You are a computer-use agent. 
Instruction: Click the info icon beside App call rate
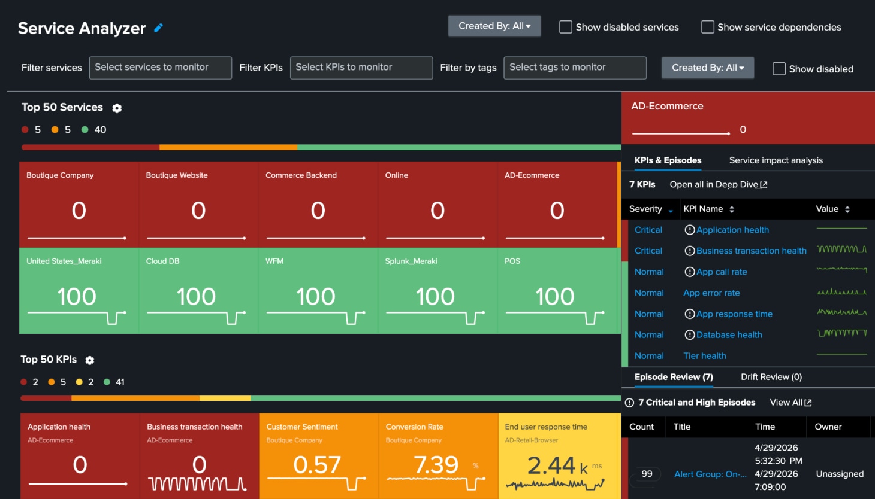coord(690,272)
